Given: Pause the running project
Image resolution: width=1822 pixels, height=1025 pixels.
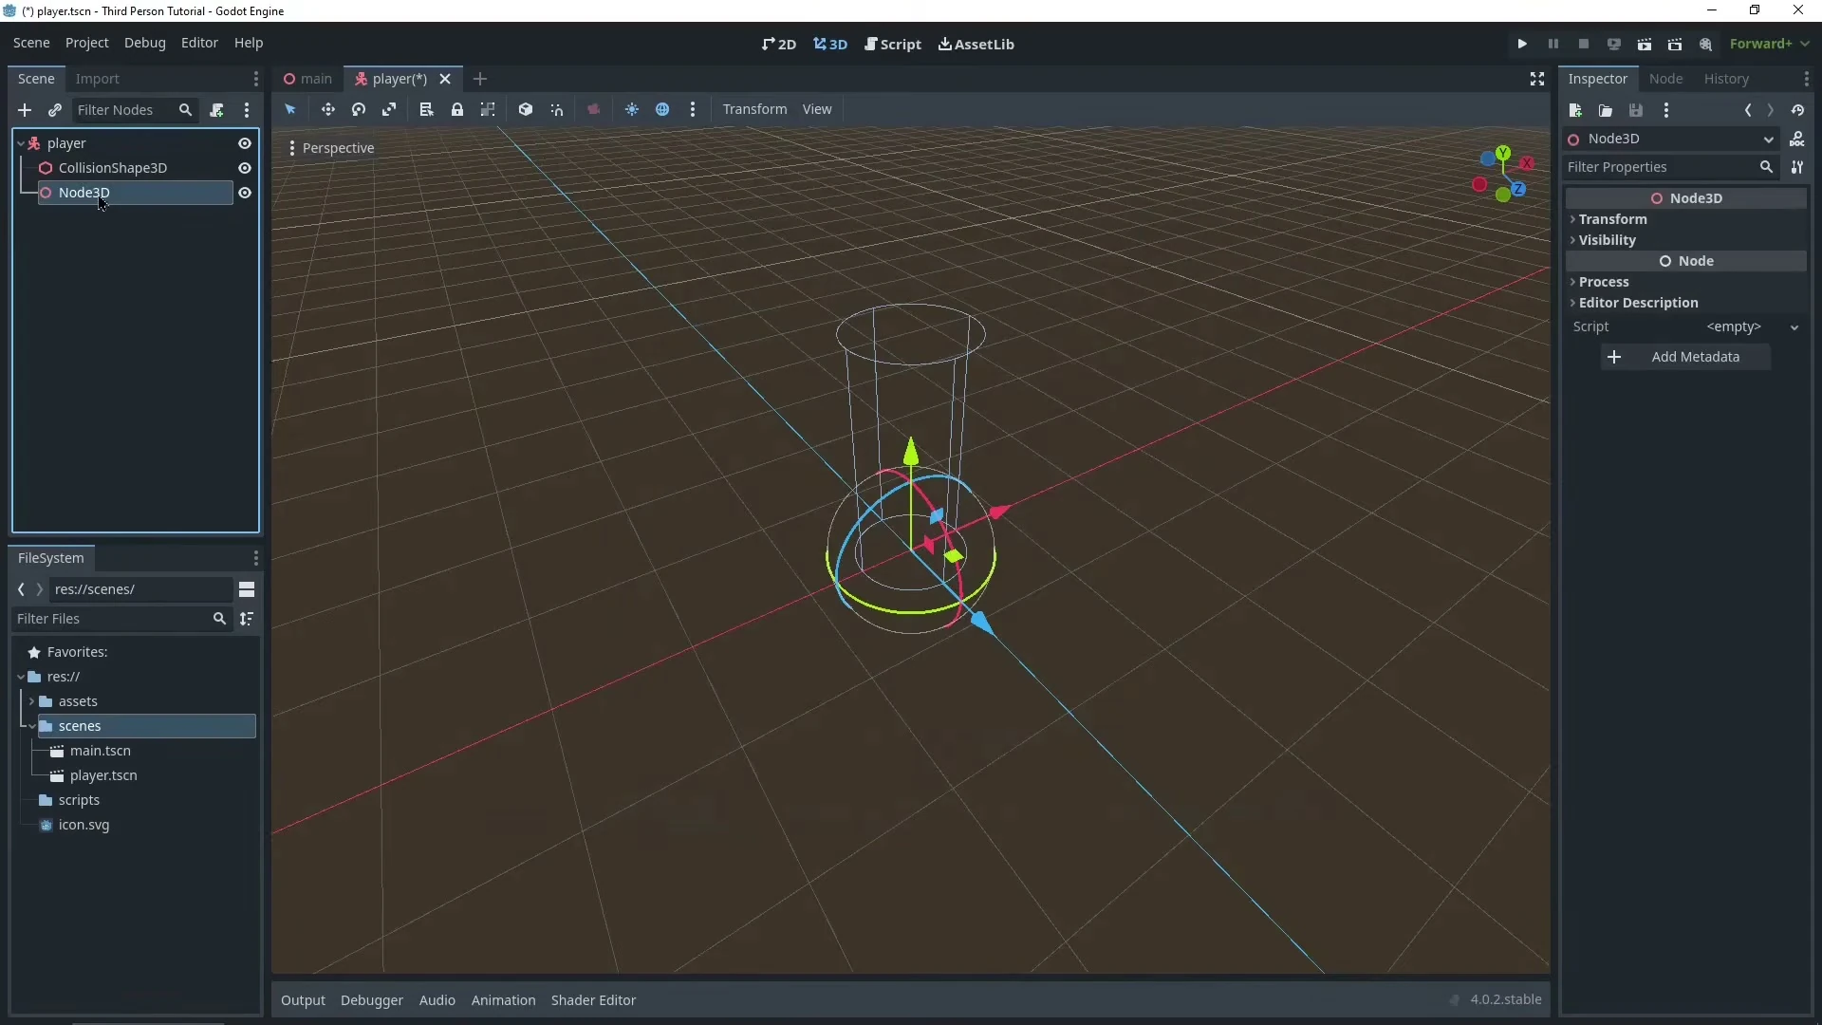Looking at the screenshot, I should point(1553,44).
